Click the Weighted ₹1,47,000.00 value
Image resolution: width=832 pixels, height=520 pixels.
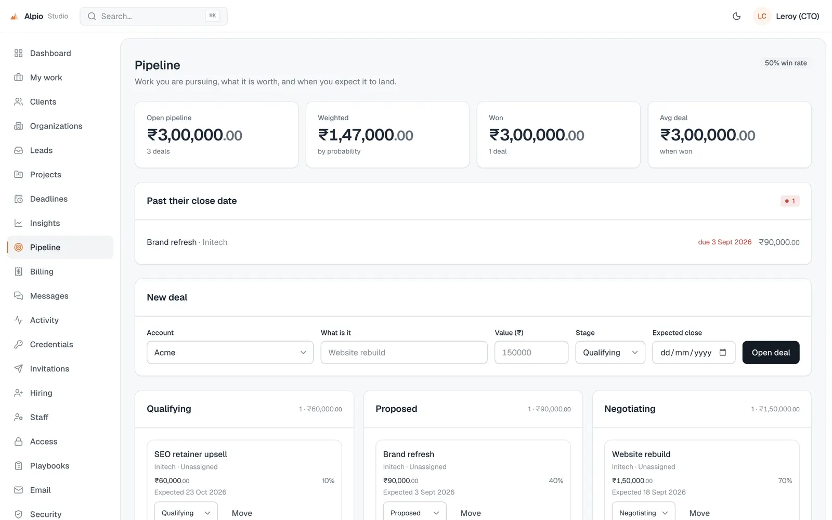tap(366, 135)
